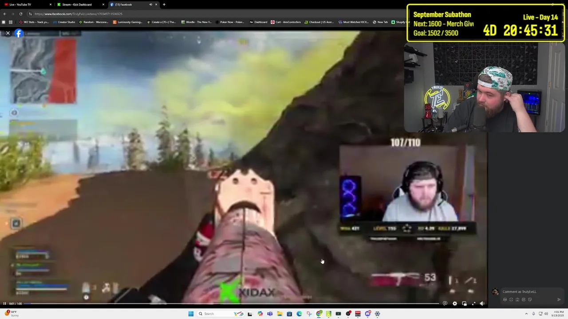Viewport: 568px width, 319px height.
Task: Open Microsoft Edge from the taskbar
Action: (x=299, y=314)
